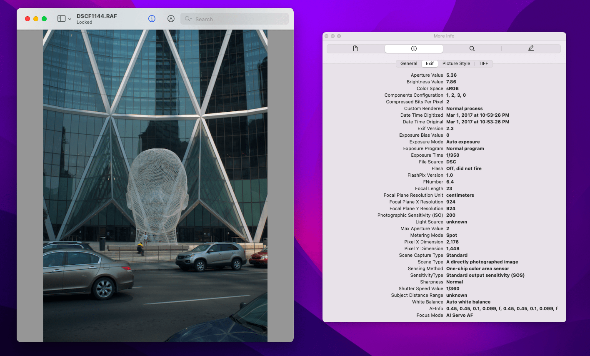Open the Keywords pane with the magnifier icon
The width and height of the screenshot is (590, 356).
pyautogui.click(x=472, y=49)
